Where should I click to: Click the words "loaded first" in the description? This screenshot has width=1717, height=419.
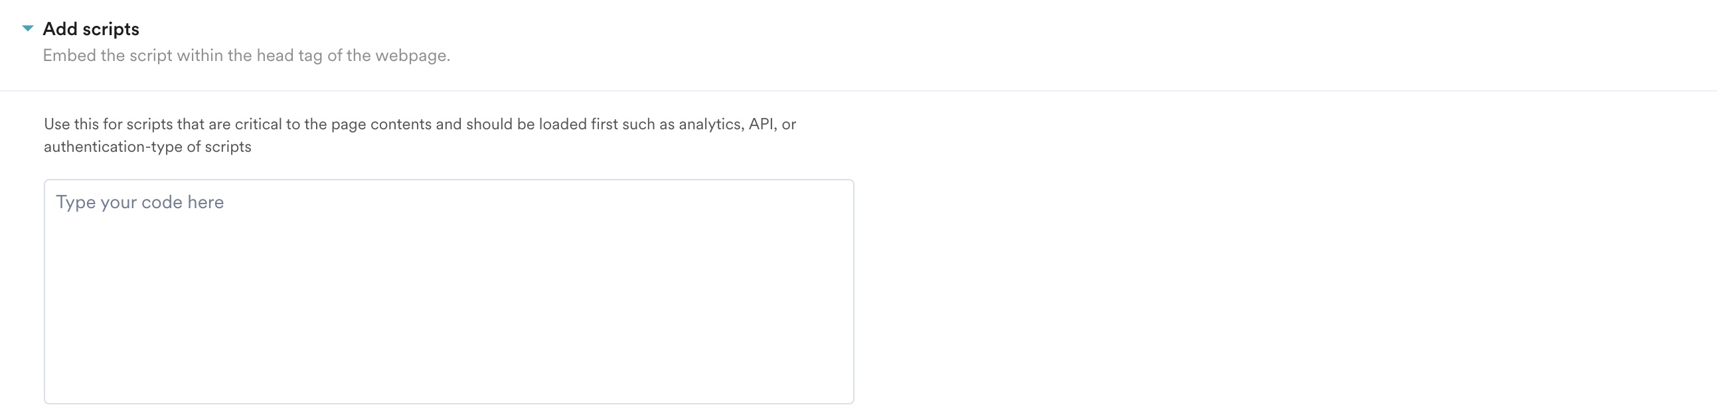(578, 125)
